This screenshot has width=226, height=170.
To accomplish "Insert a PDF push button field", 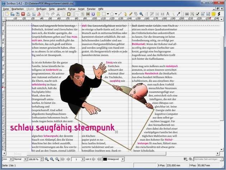I will pyautogui.click(x=187, y=14).
